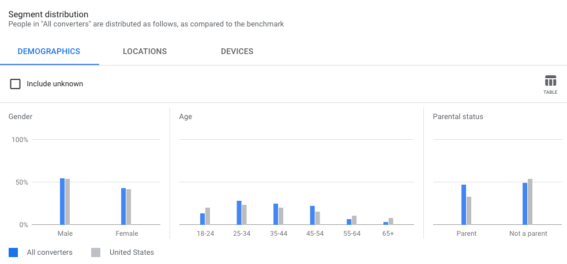Click the gray Not a parent bar

[530, 202]
